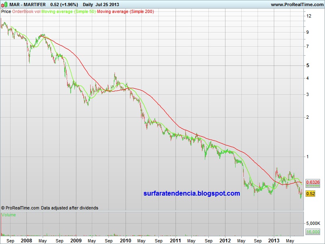Click the 'May' label between 2009 and 2010
The height and width of the screenshot is (244, 325).
pos(92,241)
